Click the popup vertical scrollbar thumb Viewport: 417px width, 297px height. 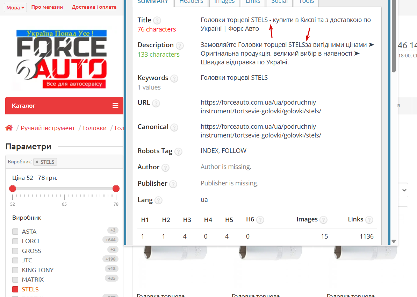(x=394, y=36)
